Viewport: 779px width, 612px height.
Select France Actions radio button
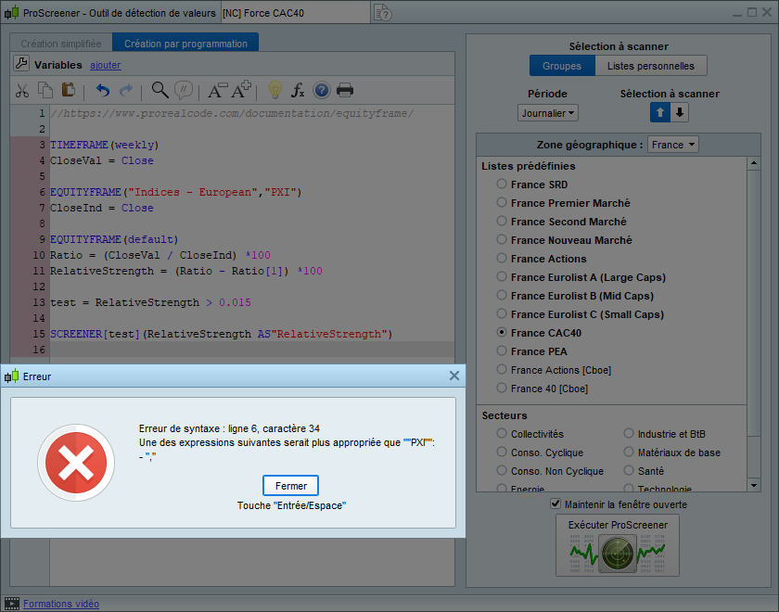coord(502,258)
